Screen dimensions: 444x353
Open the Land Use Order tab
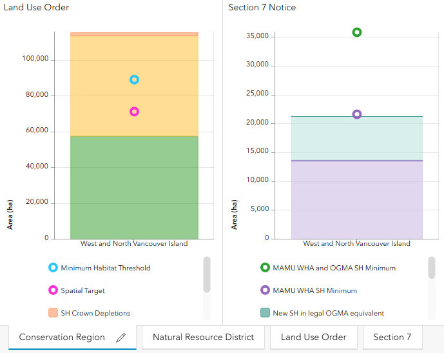(x=313, y=337)
